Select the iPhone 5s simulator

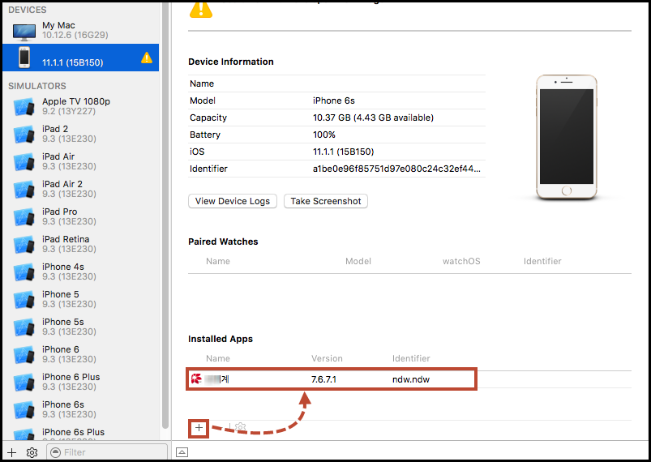[80, 327]
